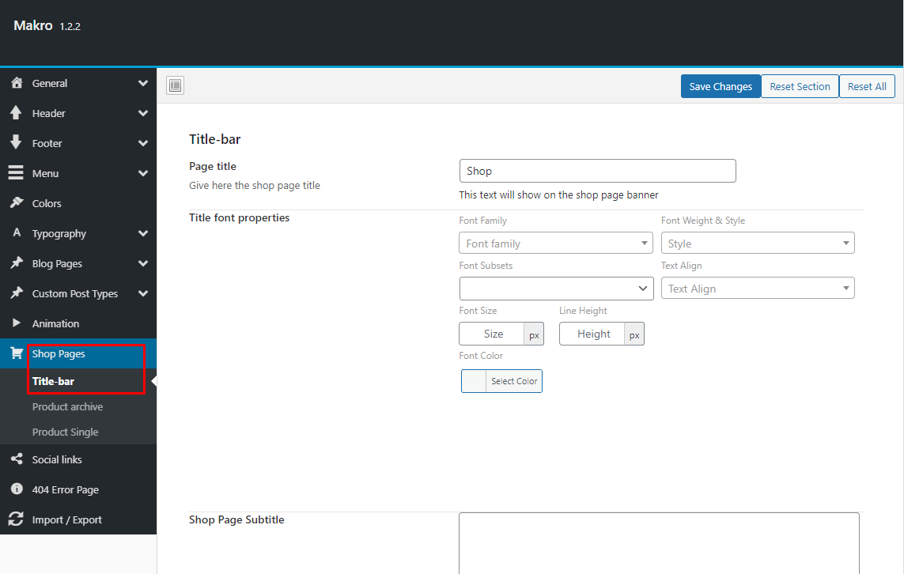Open the Text Align dropdown
Image resolution: width=904 pixels, height=574 pixels.
758,288
